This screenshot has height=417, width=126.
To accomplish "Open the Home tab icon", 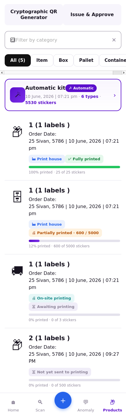I will click(13, 402).
